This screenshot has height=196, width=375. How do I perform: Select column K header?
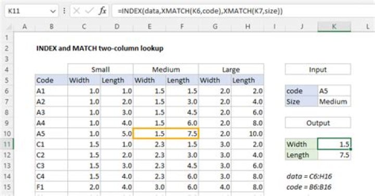pyautogui.click(x=334, y=27)
